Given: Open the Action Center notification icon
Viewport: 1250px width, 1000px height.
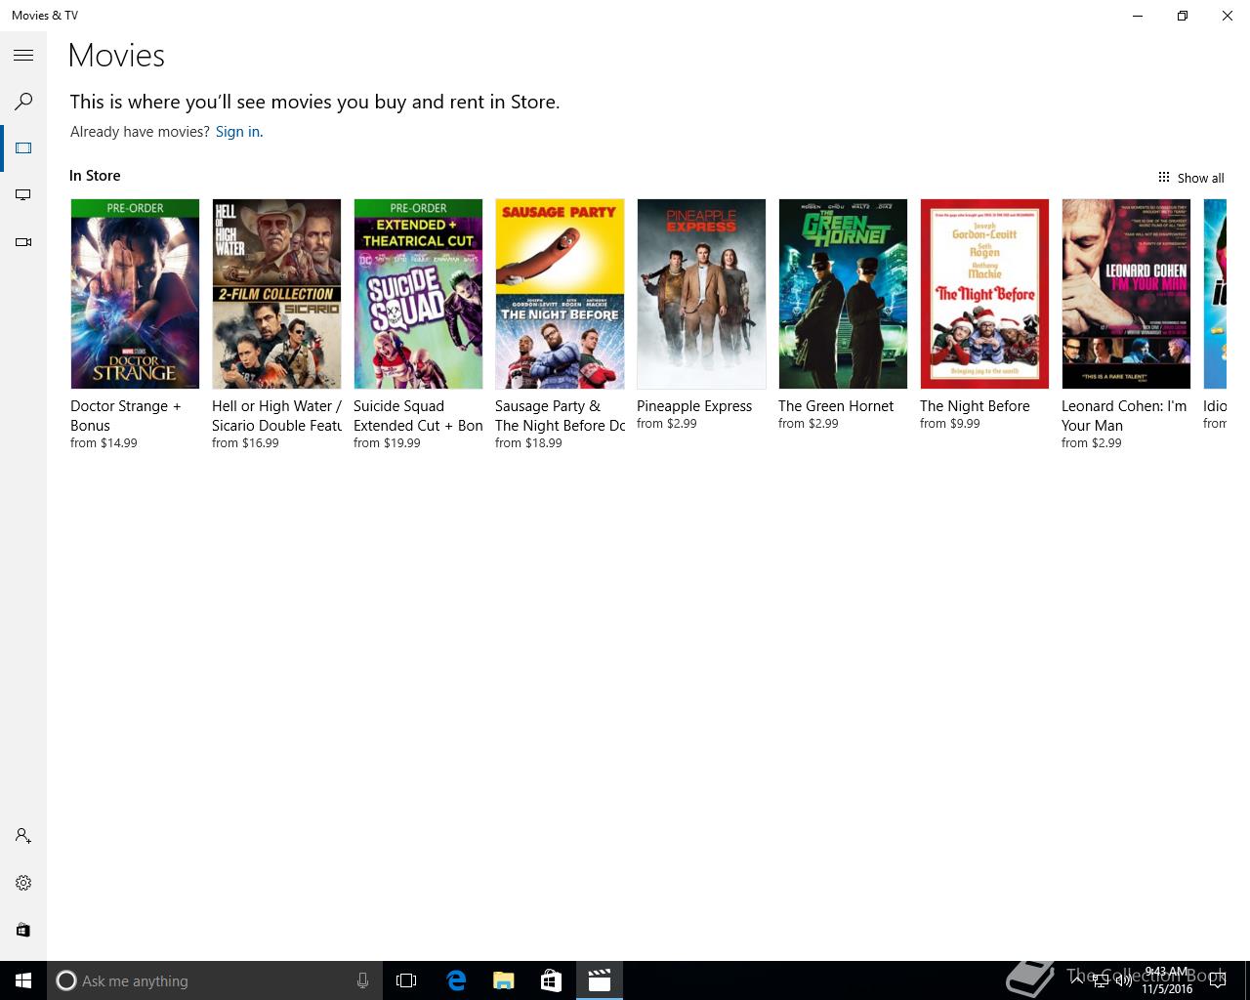Looking at the screenshot, I should [1218, 980].
